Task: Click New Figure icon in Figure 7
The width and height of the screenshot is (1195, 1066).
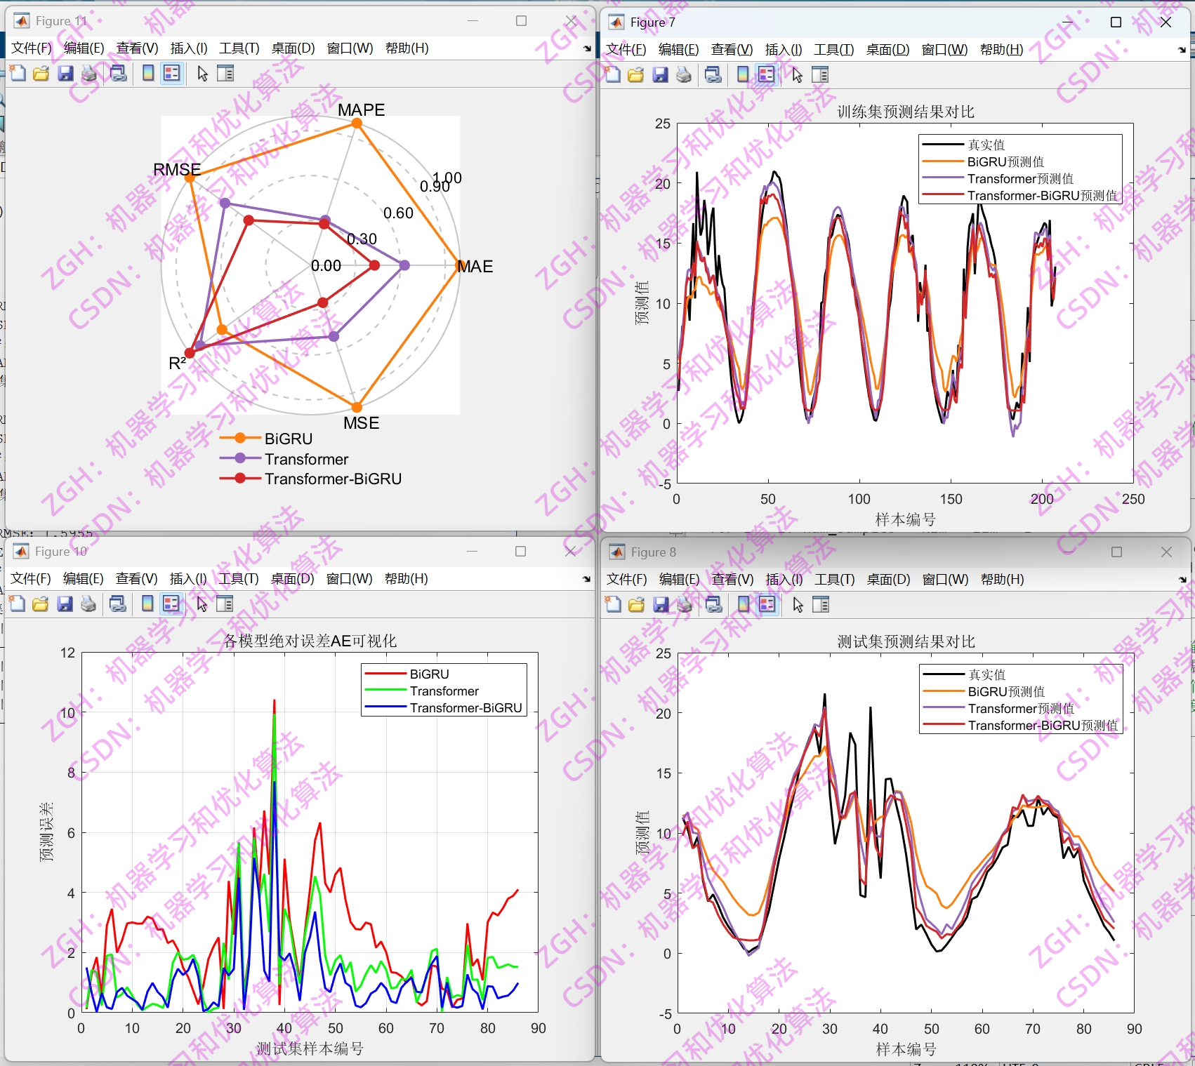Action: (x=613, y=74)
